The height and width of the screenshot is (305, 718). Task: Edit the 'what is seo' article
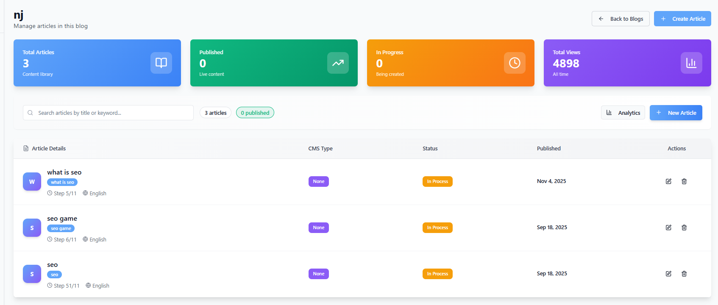click(668, 181)
